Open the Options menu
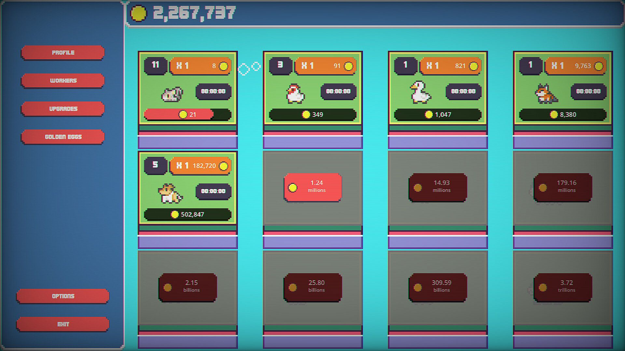This screenshot has height=351, width=625. pos(63,296)
